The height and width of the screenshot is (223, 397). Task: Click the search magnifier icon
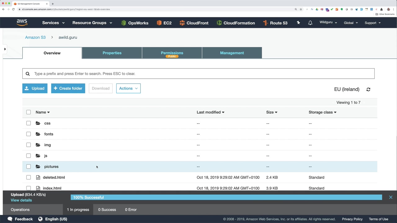[x=28, y=74]
